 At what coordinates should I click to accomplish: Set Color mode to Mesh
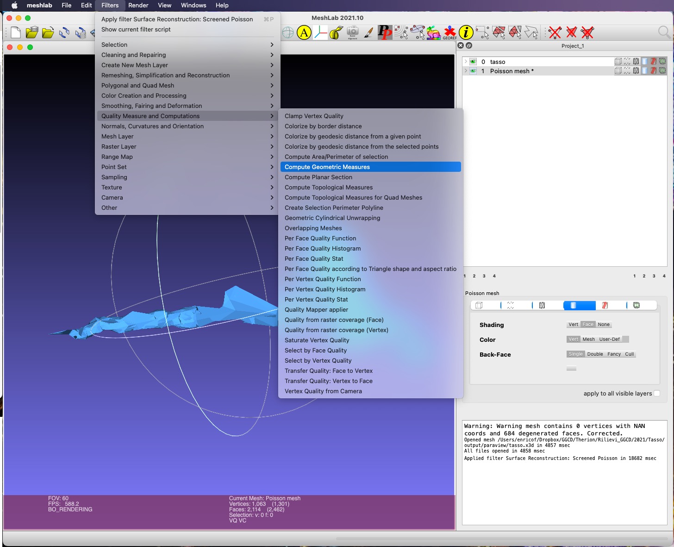[x=589, y=340]
